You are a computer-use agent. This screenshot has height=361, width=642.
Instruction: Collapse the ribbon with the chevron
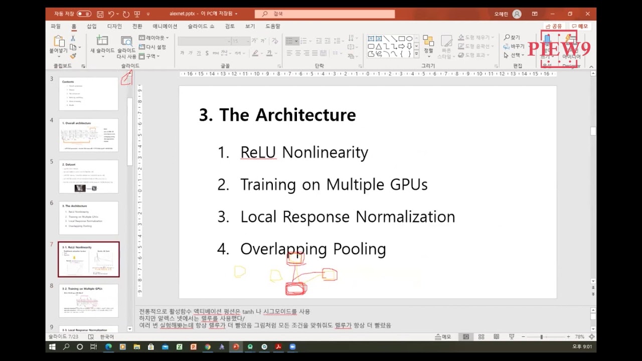pyautogui.click(x=591, y=66)
